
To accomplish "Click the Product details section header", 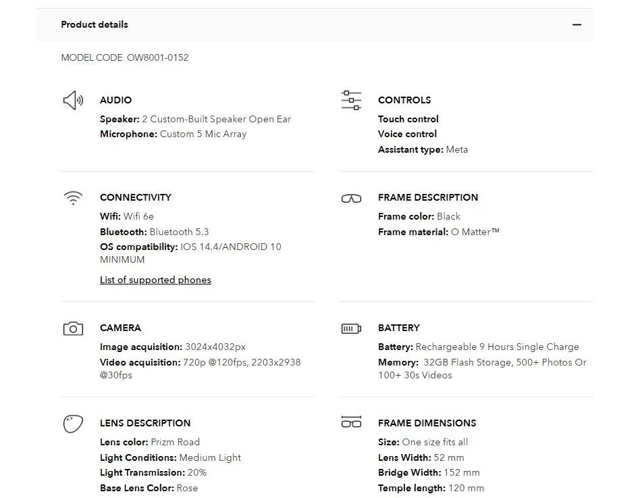I will 95,25.
